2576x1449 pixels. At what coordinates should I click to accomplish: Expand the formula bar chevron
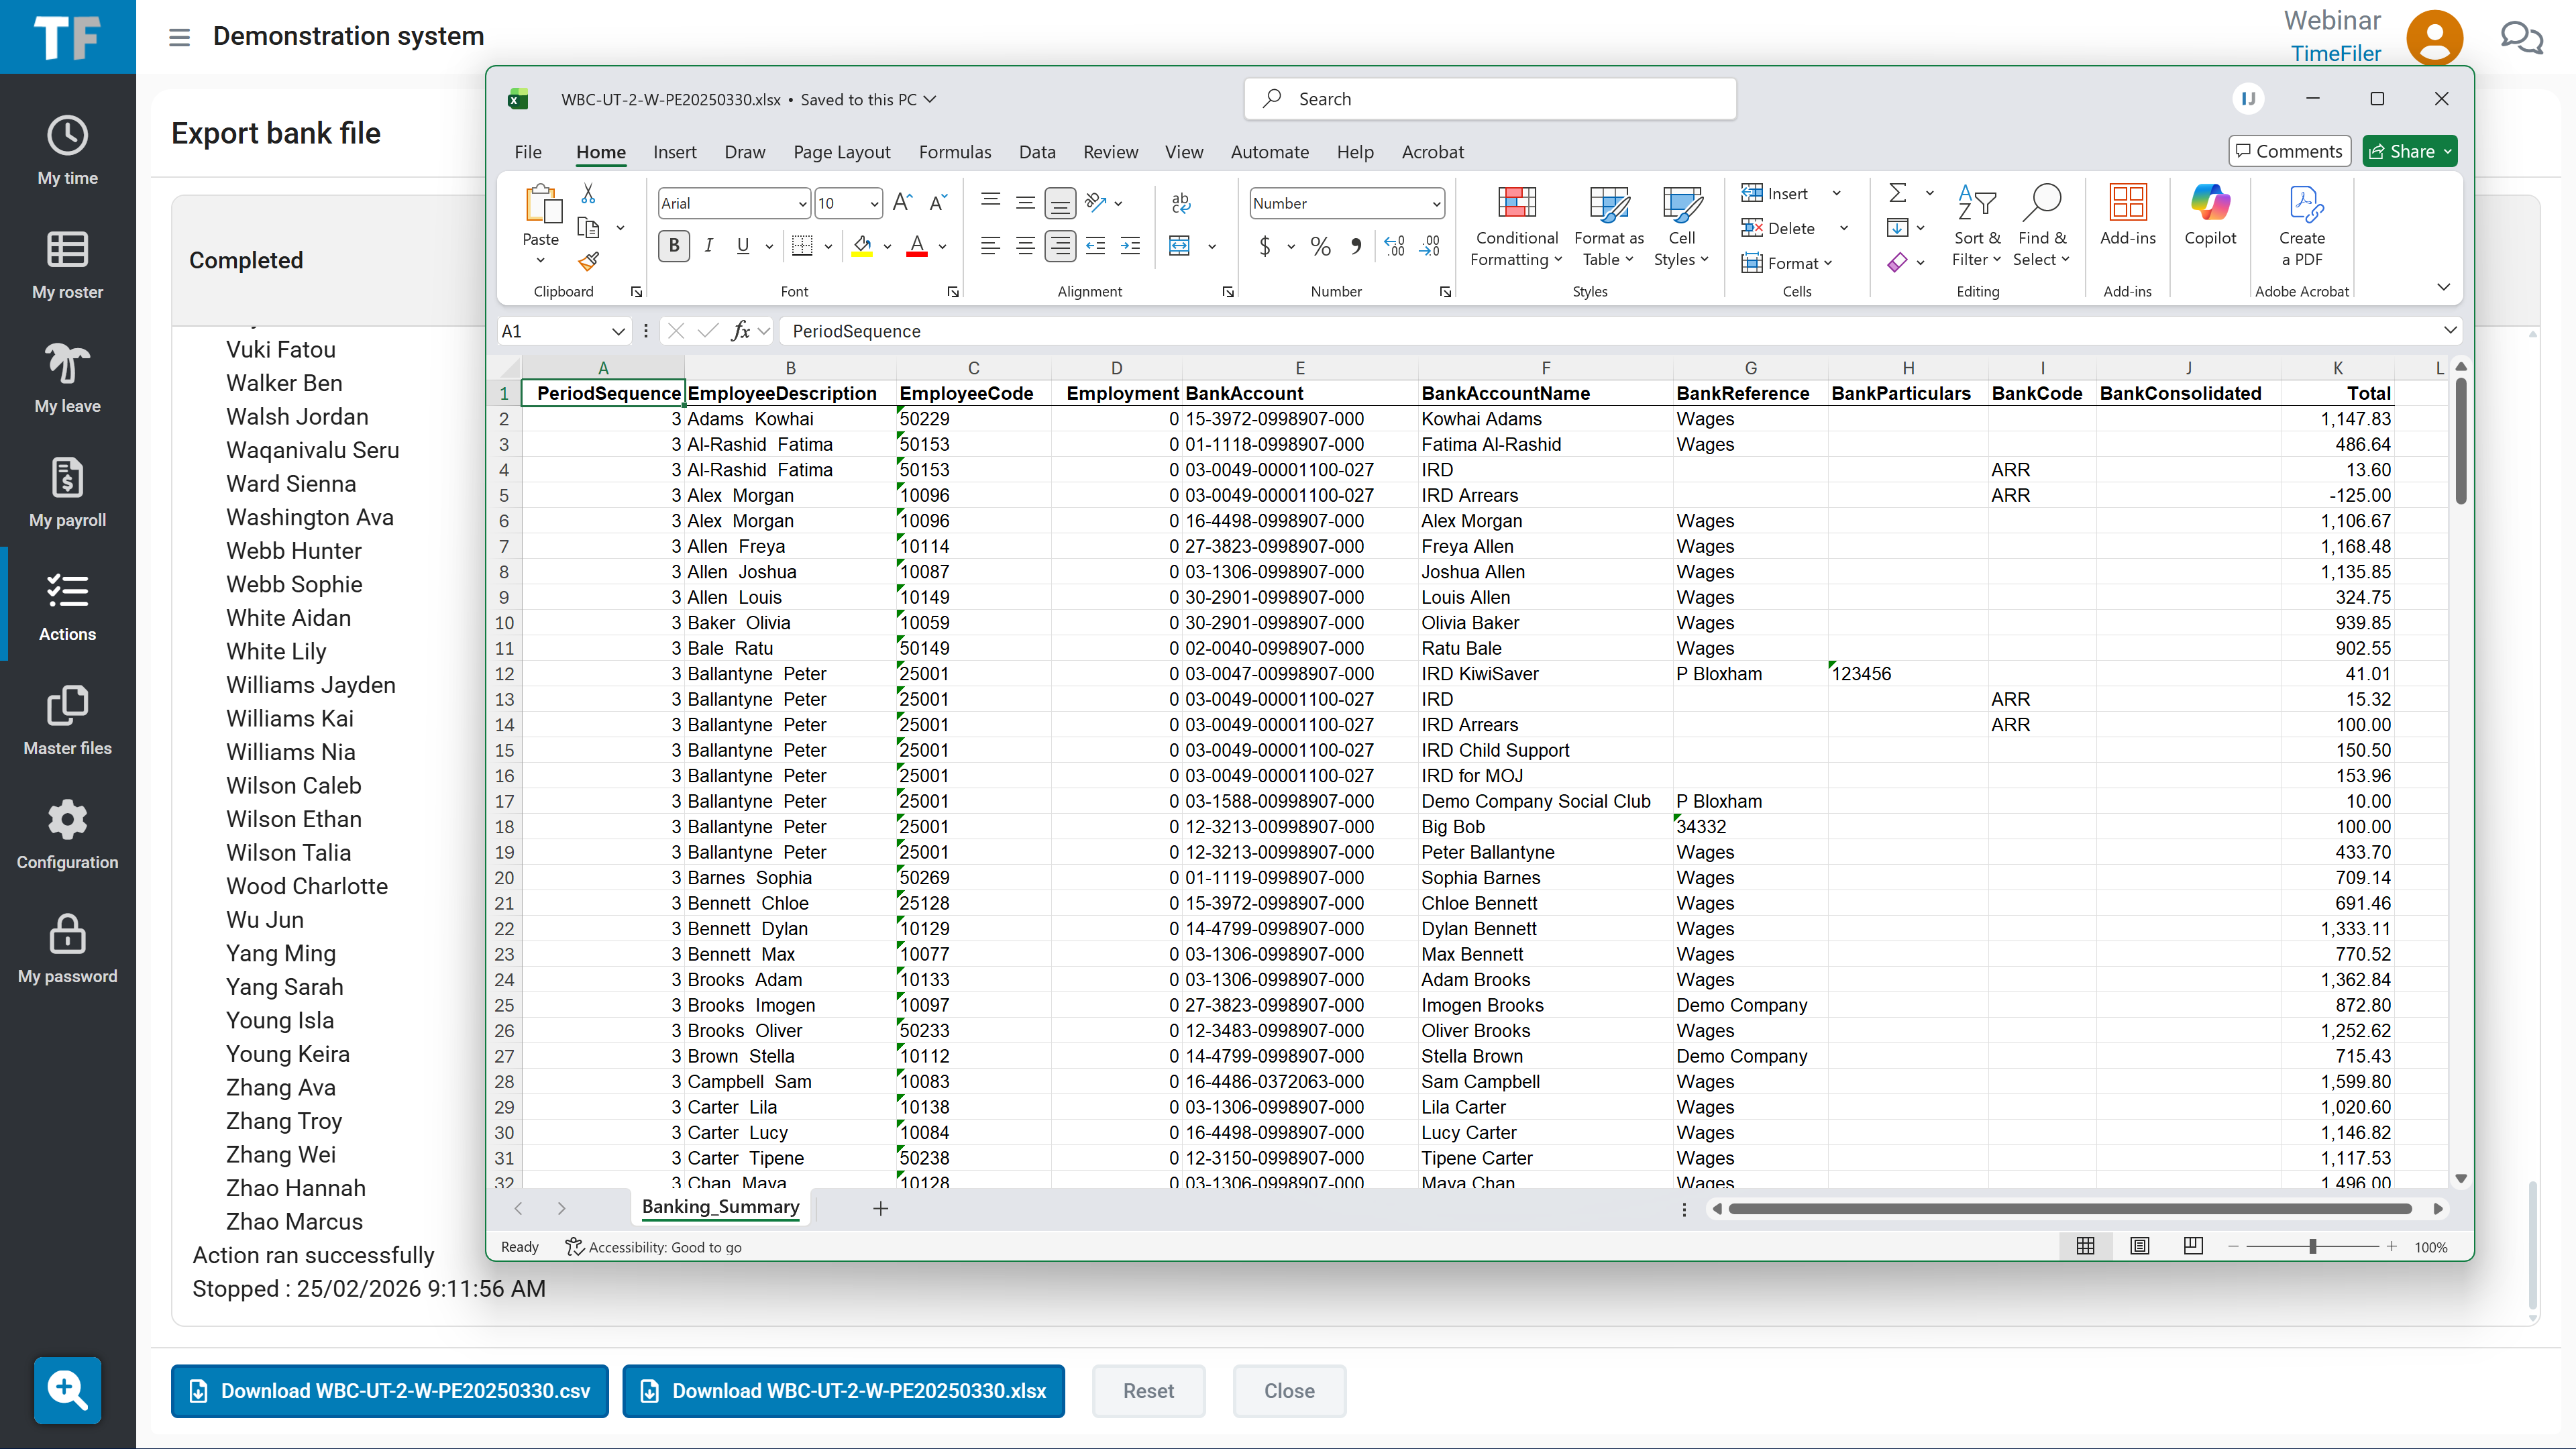pos(2450,331)
